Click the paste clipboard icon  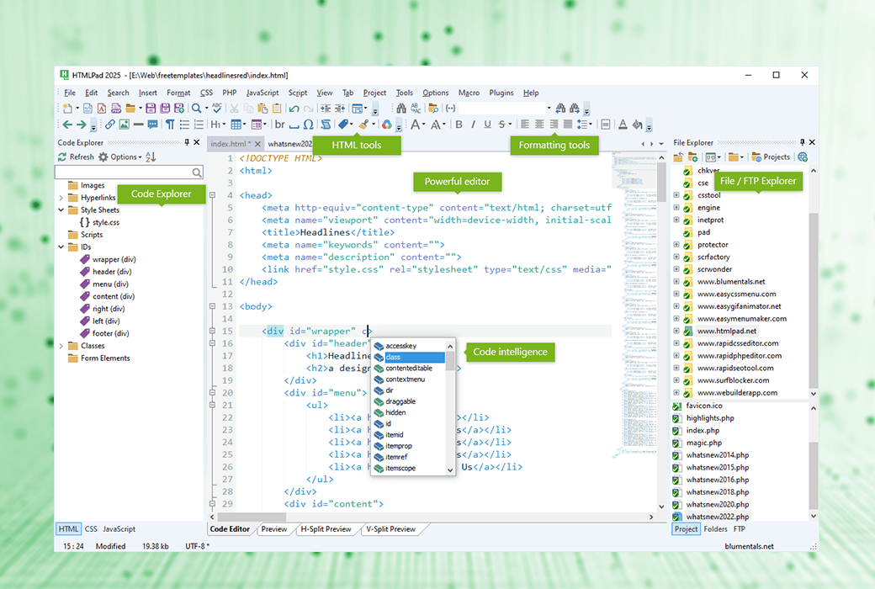[x=262, y=109]
